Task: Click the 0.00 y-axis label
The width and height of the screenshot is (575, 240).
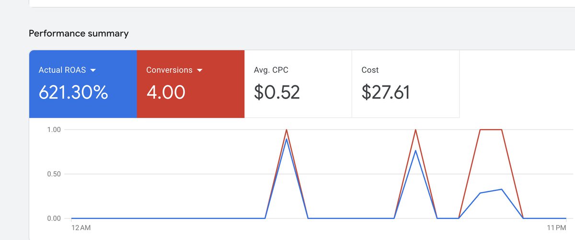Action: [x=54, y=218]
